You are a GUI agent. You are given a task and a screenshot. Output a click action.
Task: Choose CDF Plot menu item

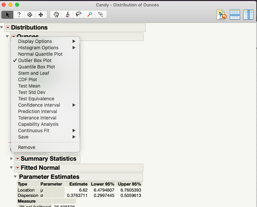tap(45, 80)
